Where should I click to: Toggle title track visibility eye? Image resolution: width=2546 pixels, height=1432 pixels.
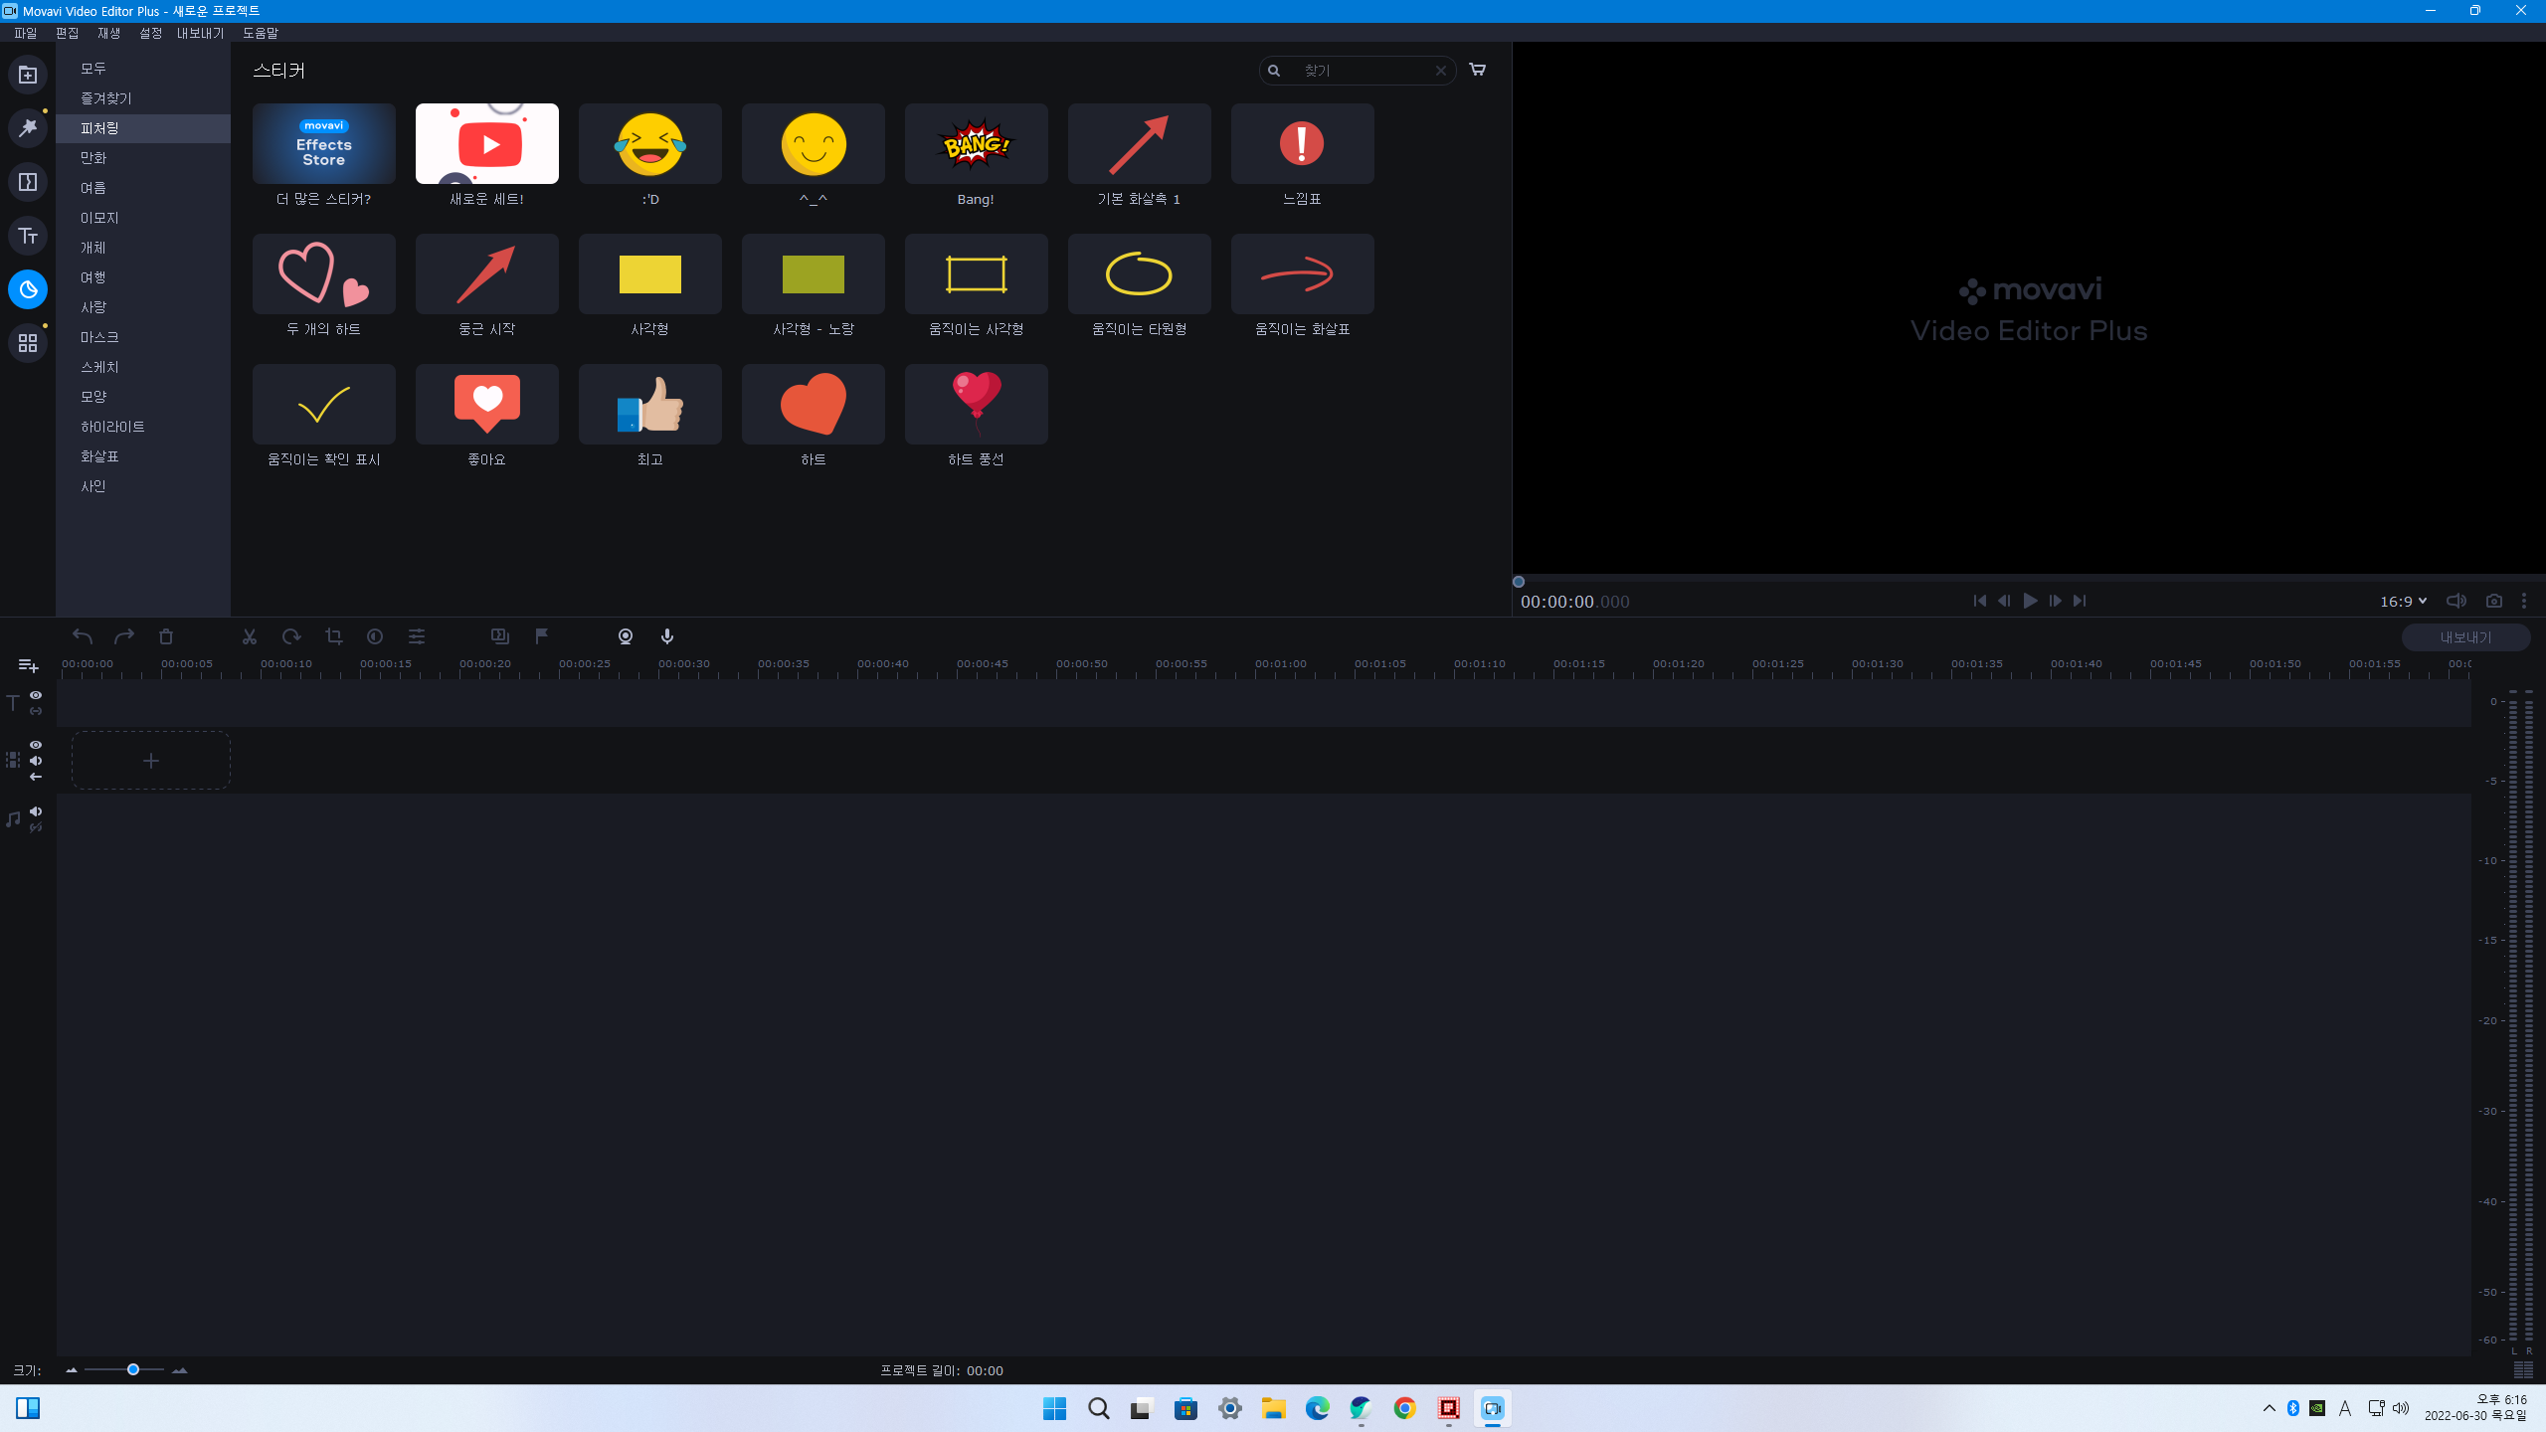point(36,695)
